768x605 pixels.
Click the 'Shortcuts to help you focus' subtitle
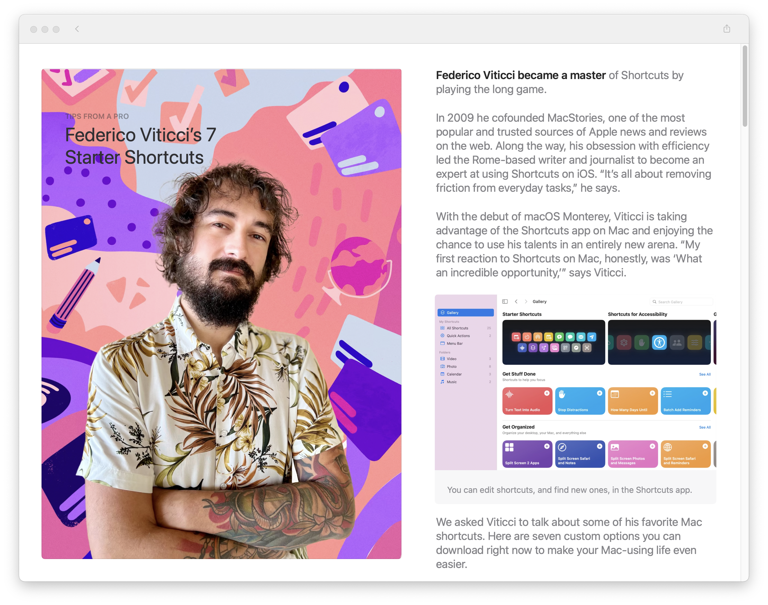pos(523,380)
